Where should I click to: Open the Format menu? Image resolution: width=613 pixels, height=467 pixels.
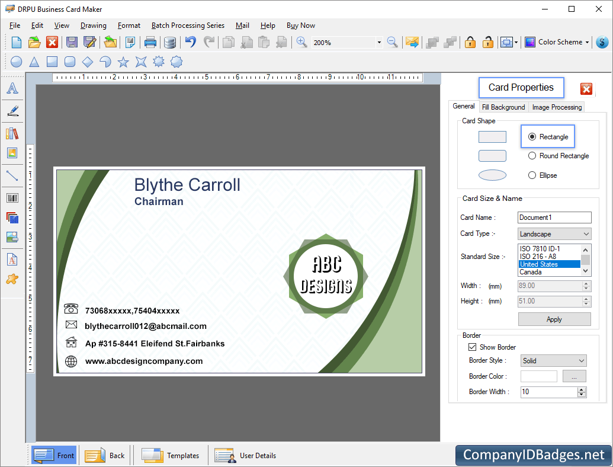coord(129,25)
